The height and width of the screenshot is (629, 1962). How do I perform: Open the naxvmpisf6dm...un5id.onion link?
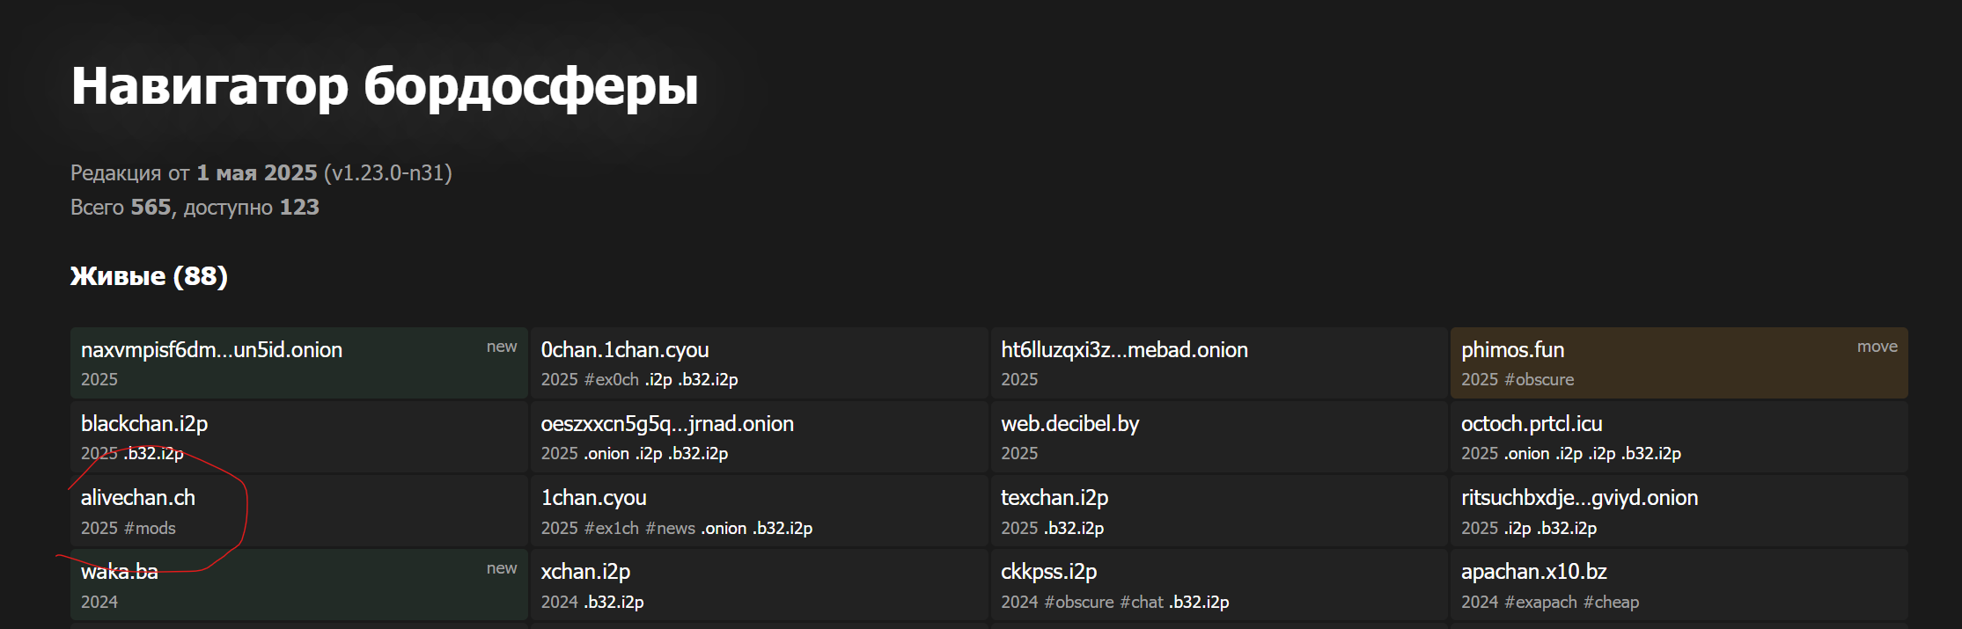click(211, 350)
